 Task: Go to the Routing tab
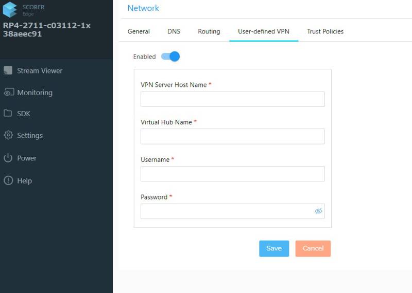pos(209,31)
